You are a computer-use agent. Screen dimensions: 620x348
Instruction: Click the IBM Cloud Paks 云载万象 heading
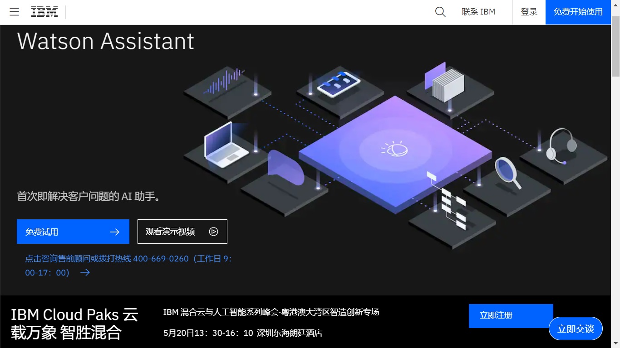(74, 324)
